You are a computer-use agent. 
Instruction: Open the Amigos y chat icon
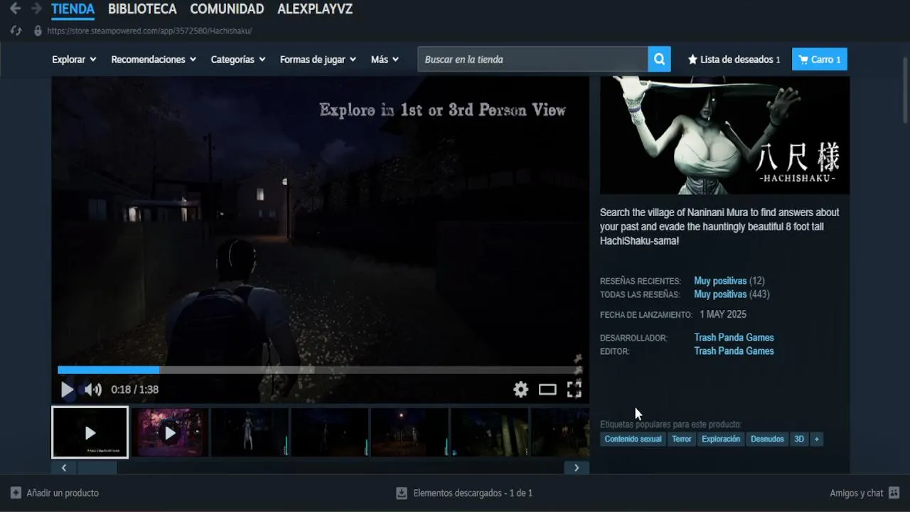click(894, 493)
